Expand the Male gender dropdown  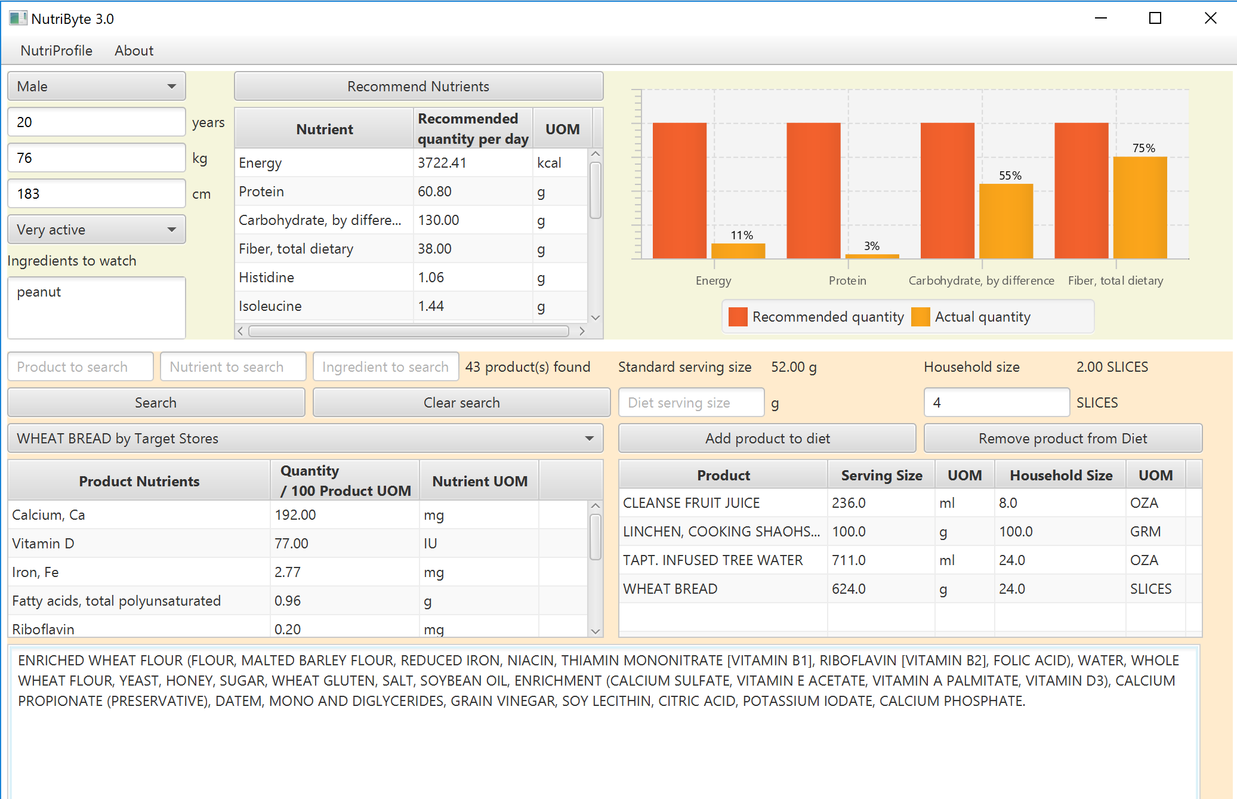click(97, 87)
